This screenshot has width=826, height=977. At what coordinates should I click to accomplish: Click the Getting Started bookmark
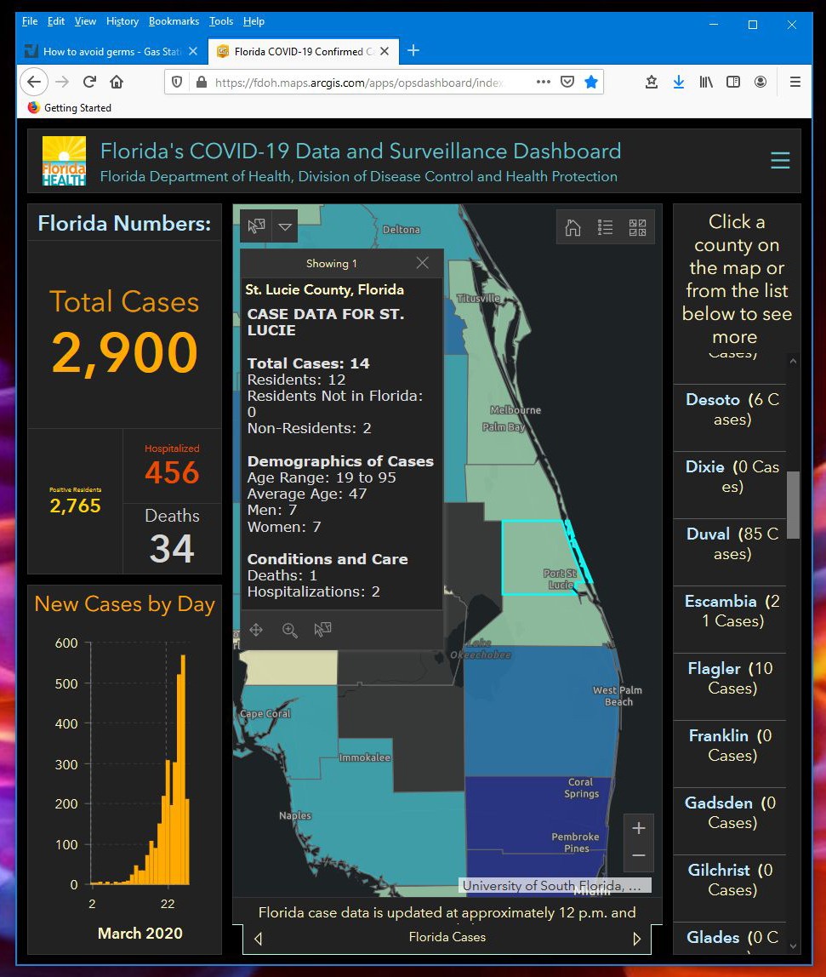[70, 108]
